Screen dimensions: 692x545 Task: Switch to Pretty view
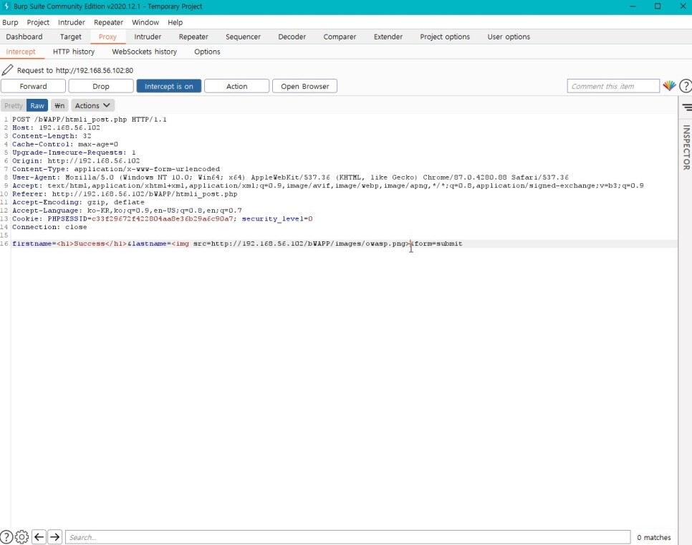tap(13, 105)
